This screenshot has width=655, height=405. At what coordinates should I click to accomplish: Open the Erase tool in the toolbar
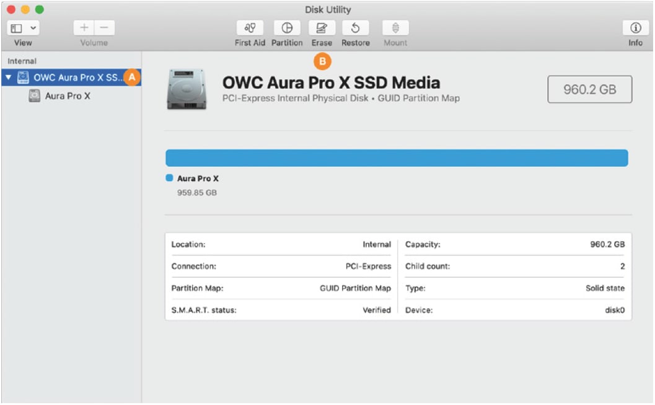322,29
